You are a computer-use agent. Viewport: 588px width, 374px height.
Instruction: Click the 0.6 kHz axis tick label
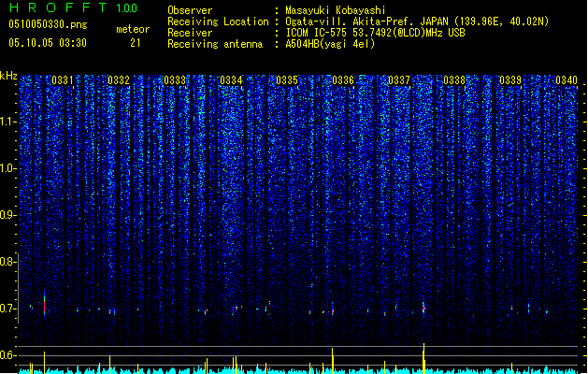click(7, 355)
